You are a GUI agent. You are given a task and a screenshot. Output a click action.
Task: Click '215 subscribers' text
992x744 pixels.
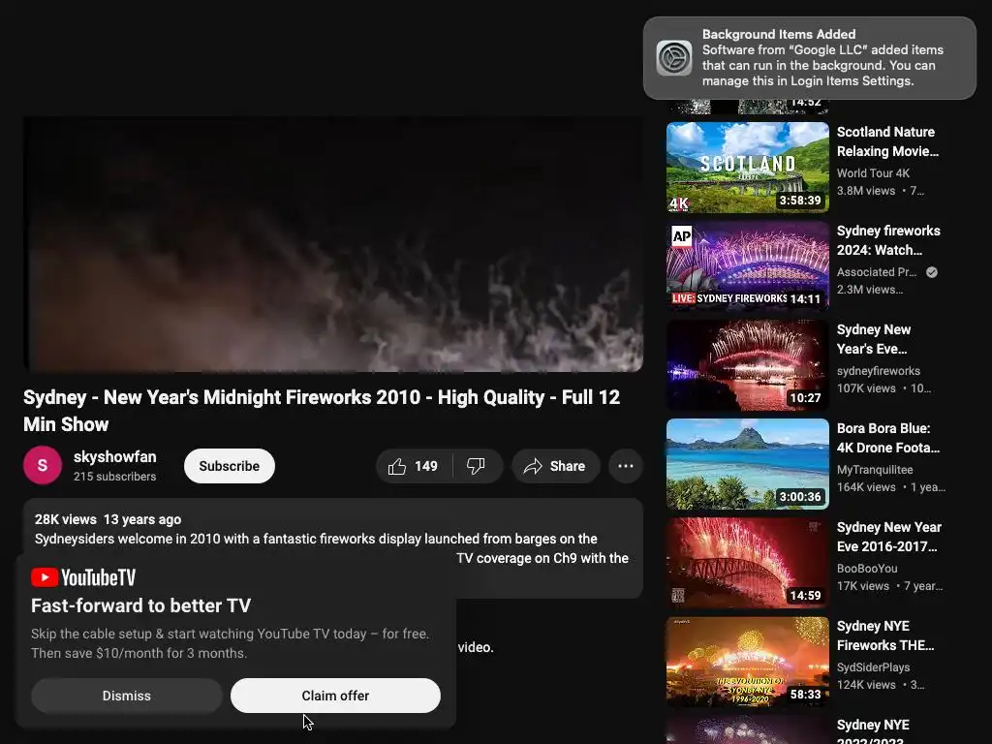pos(114,477)
